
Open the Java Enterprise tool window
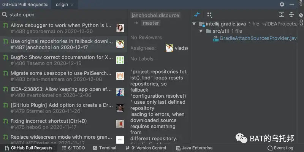pyautogui.click(x=194, y=148)
